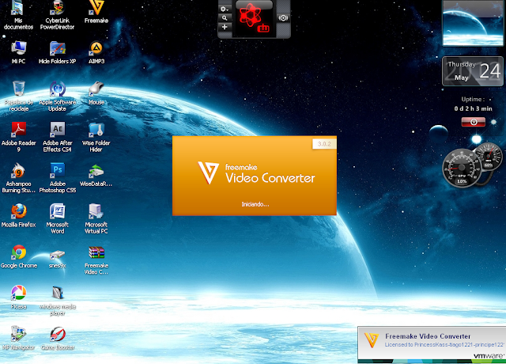
Task: Click the Mouse desktop shortcut
Action: [x=96, y=93]
